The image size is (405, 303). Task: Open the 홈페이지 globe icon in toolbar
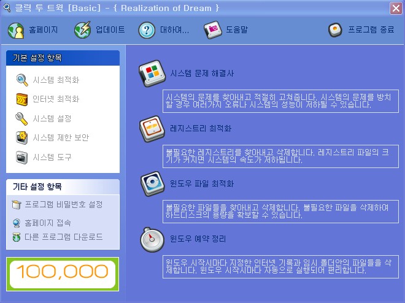16,30
